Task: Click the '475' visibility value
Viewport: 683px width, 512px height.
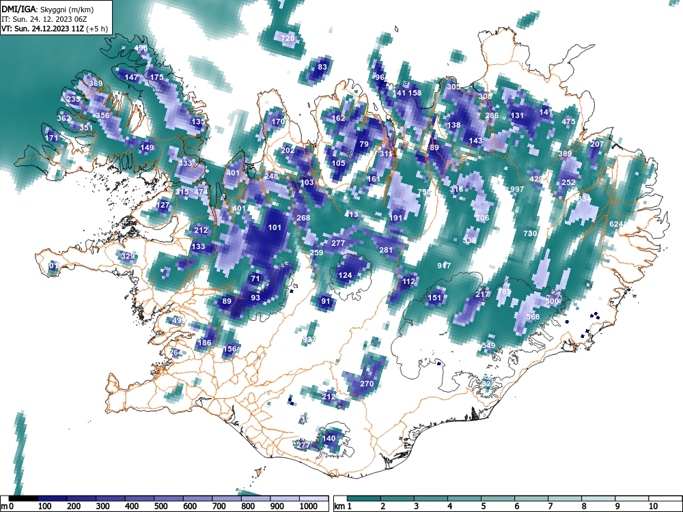Action: 568,122
